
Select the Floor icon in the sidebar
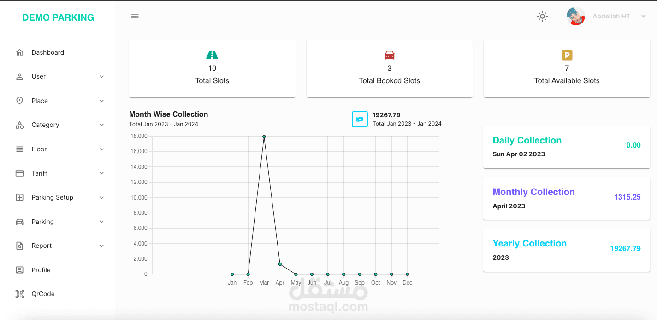coord(19,149)
